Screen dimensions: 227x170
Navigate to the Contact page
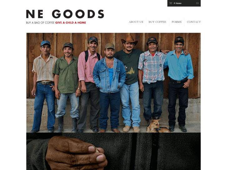coord(194,22)
